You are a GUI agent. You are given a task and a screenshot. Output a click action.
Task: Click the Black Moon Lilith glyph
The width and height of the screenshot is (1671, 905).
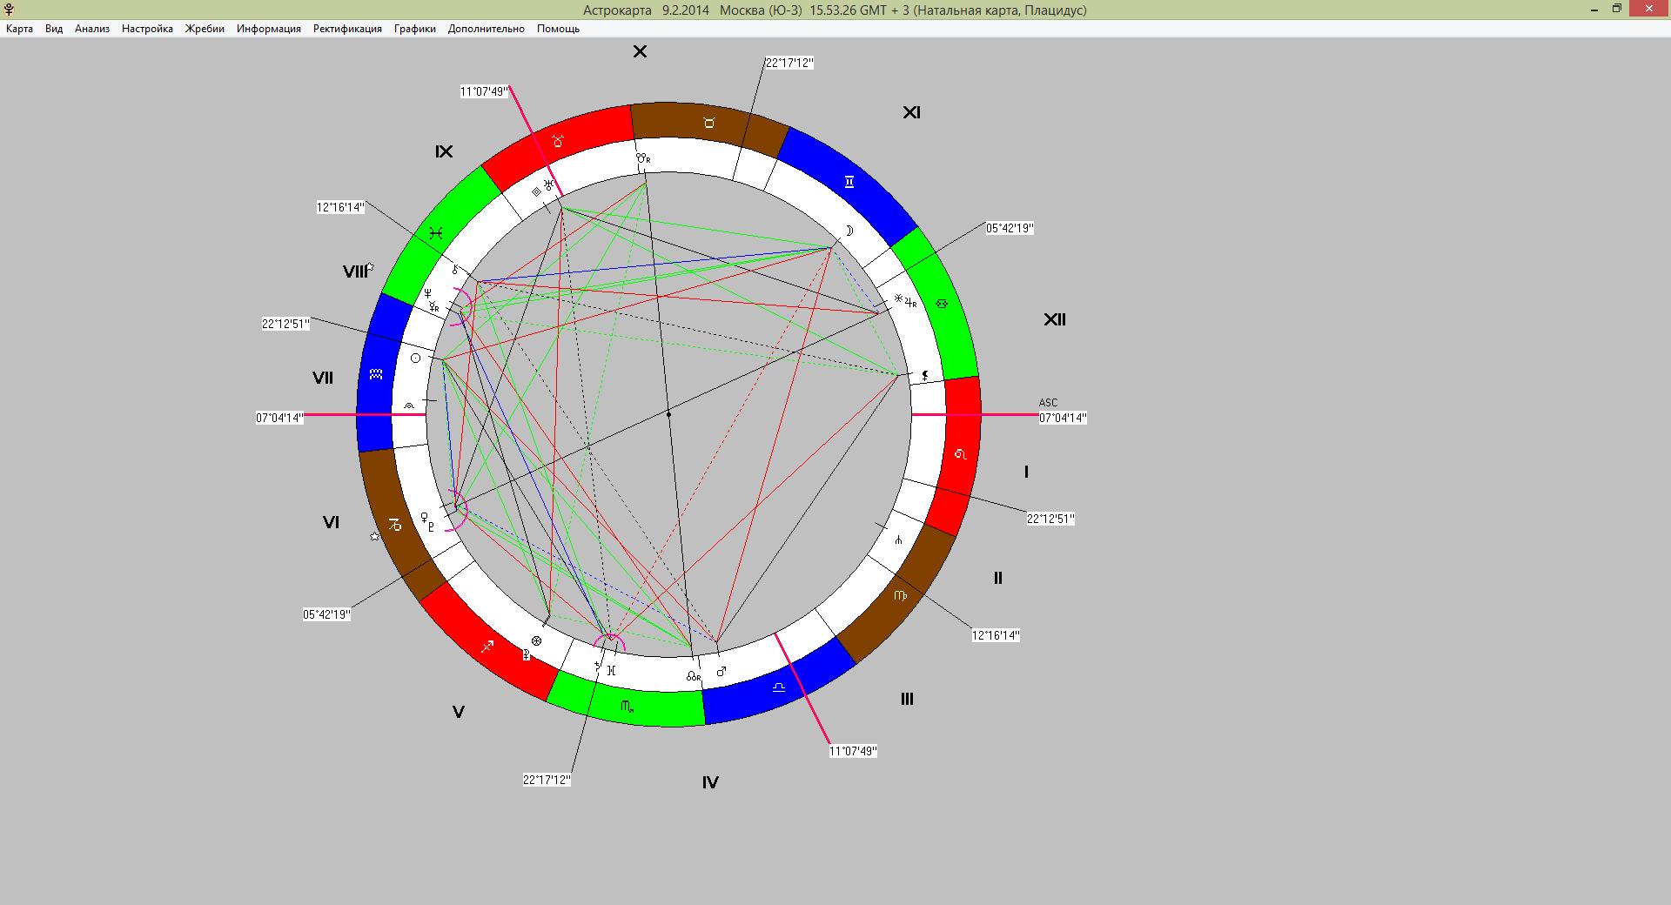(925, 376)
